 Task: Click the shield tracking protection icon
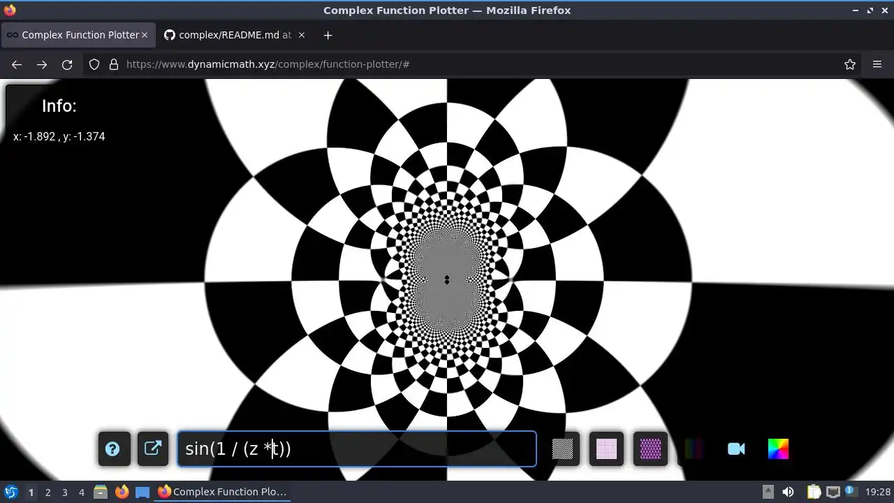pyautogui.click(x=94, y=64)
